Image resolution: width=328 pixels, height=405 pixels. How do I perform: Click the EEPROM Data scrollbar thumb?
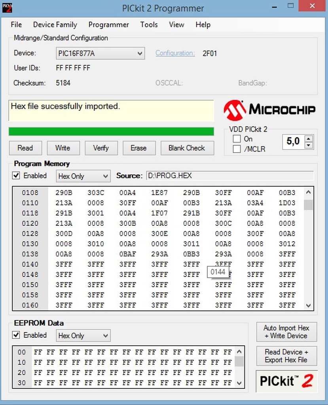coord(239,361)
